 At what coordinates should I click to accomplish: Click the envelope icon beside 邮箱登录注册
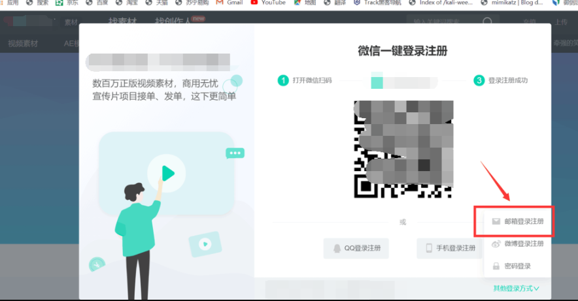pyautogui.click(x=496, y=221)
